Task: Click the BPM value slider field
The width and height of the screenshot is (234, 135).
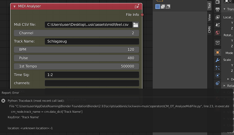Action: (x=76, y=50)
